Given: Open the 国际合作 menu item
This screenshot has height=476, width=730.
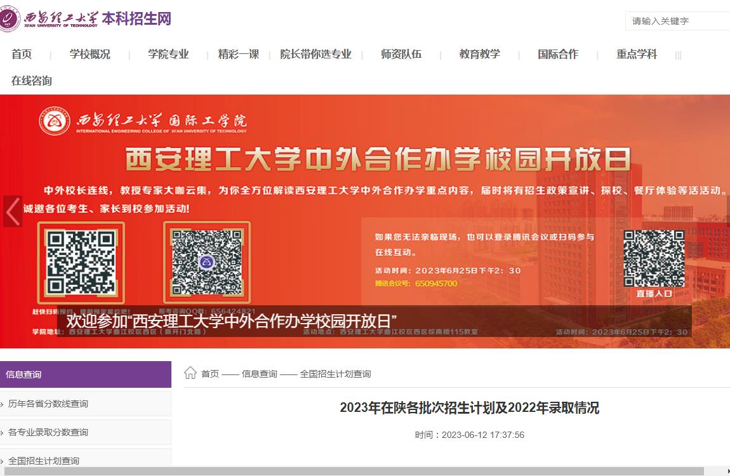Looking at the screenshot, I should (x=558, y=54).
